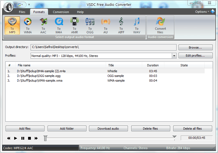218x153 pixels.
Task: Click Codec: MPEG2/4 AAC status entry
Action: [18, 148]
